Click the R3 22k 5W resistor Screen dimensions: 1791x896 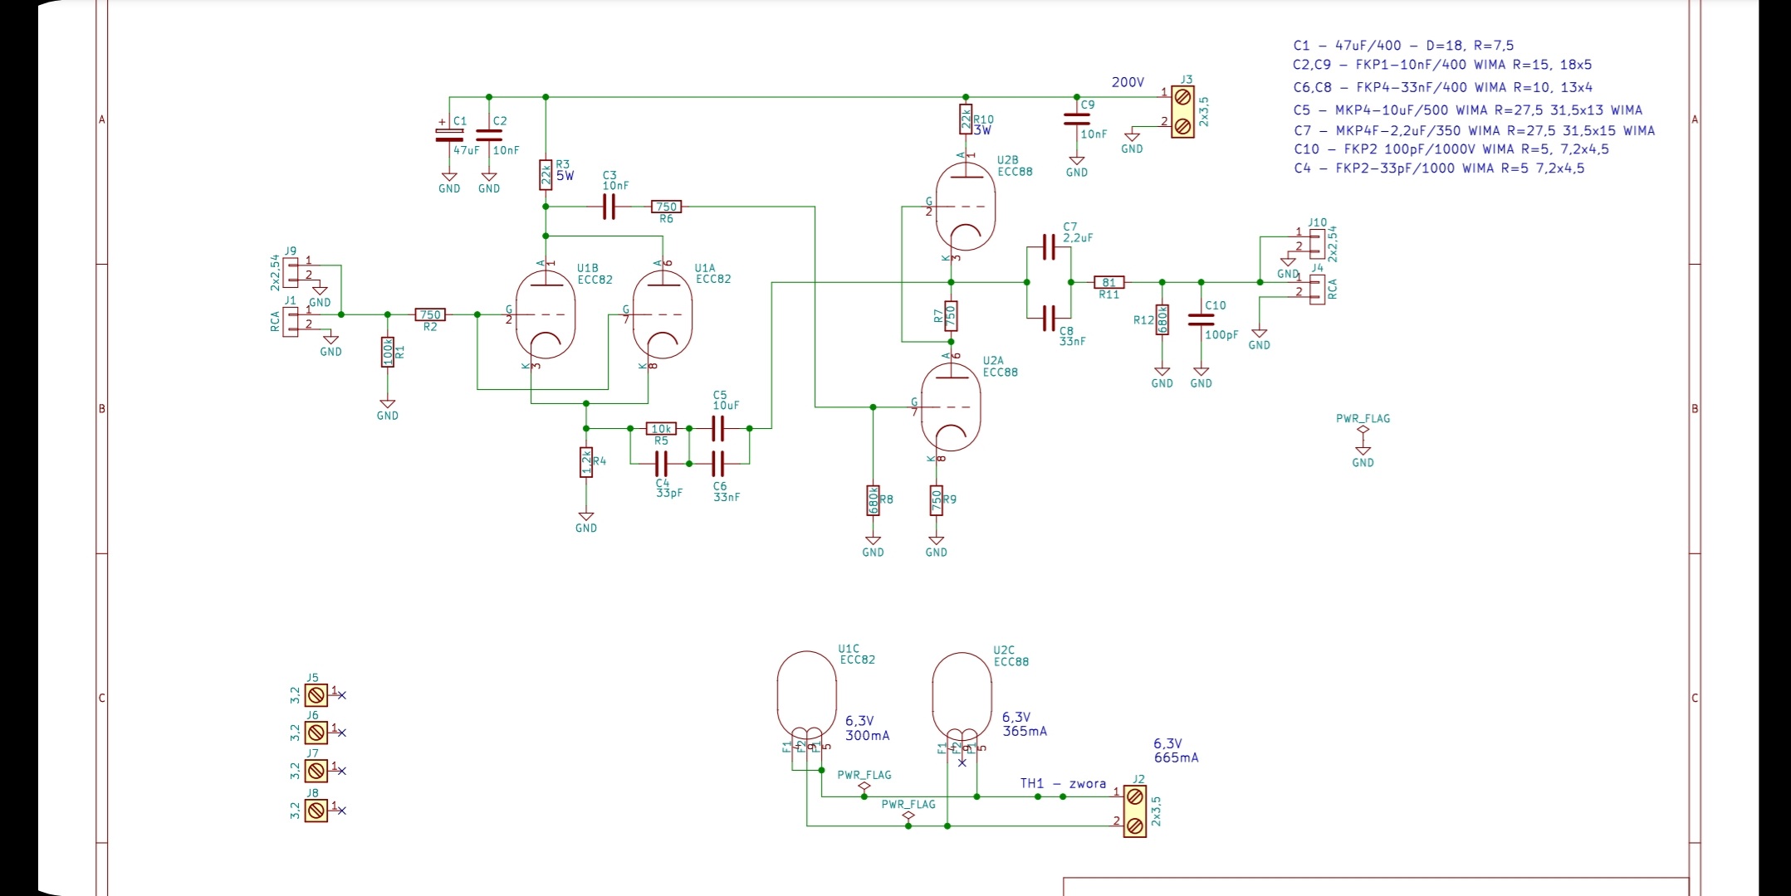(x=546, y=175)
